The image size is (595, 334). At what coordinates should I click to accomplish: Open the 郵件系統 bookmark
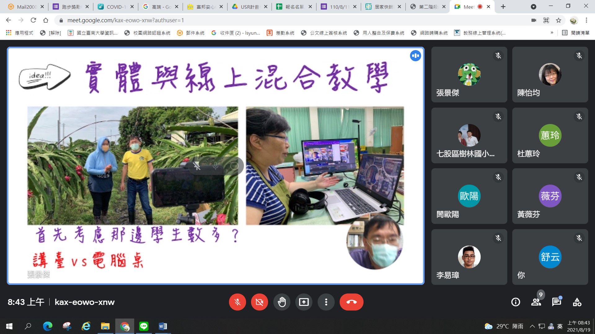[x=191, y=33]
